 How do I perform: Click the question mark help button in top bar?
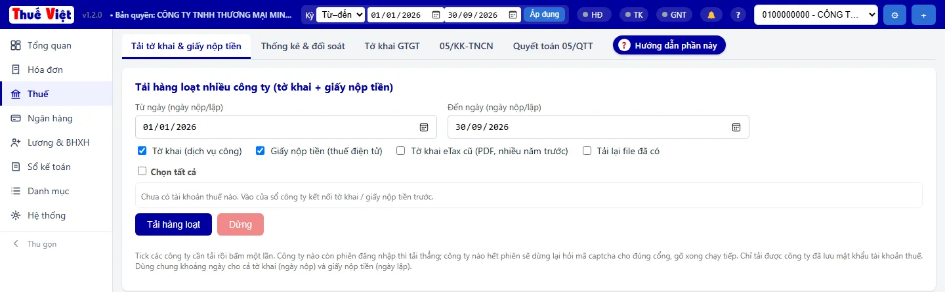(738, 14)
